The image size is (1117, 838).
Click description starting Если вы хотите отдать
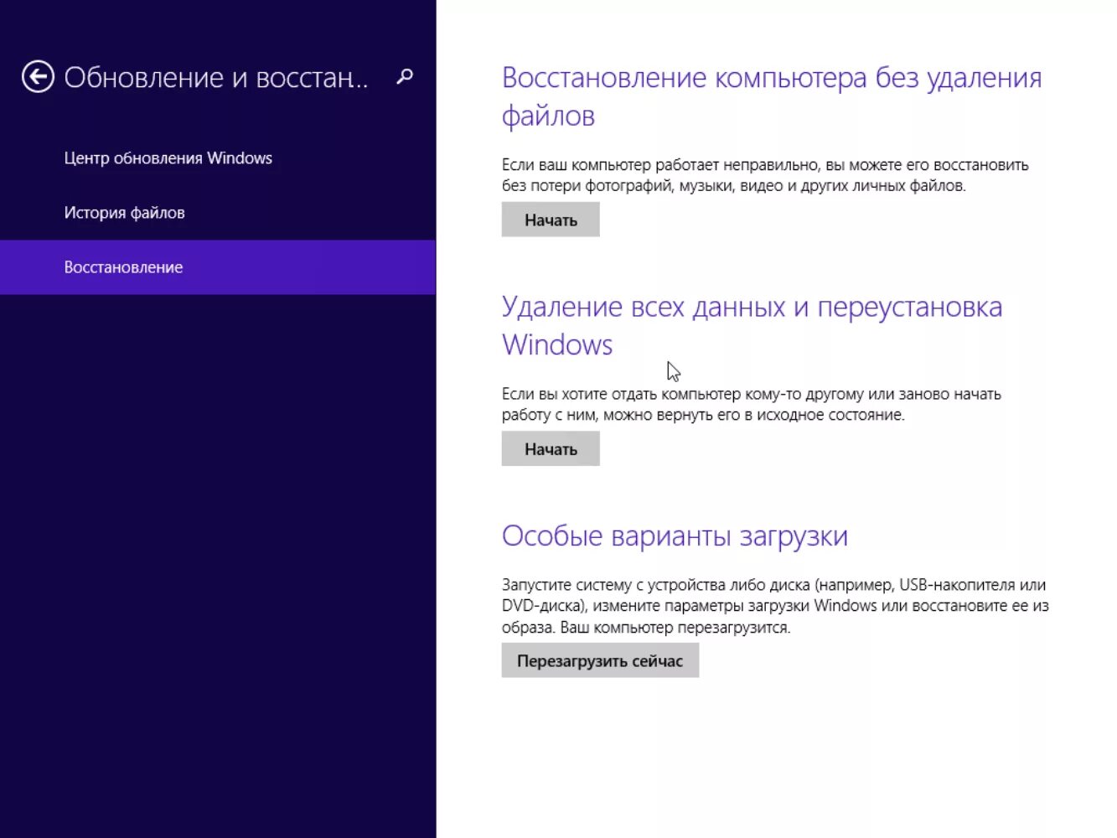[752, 404]
